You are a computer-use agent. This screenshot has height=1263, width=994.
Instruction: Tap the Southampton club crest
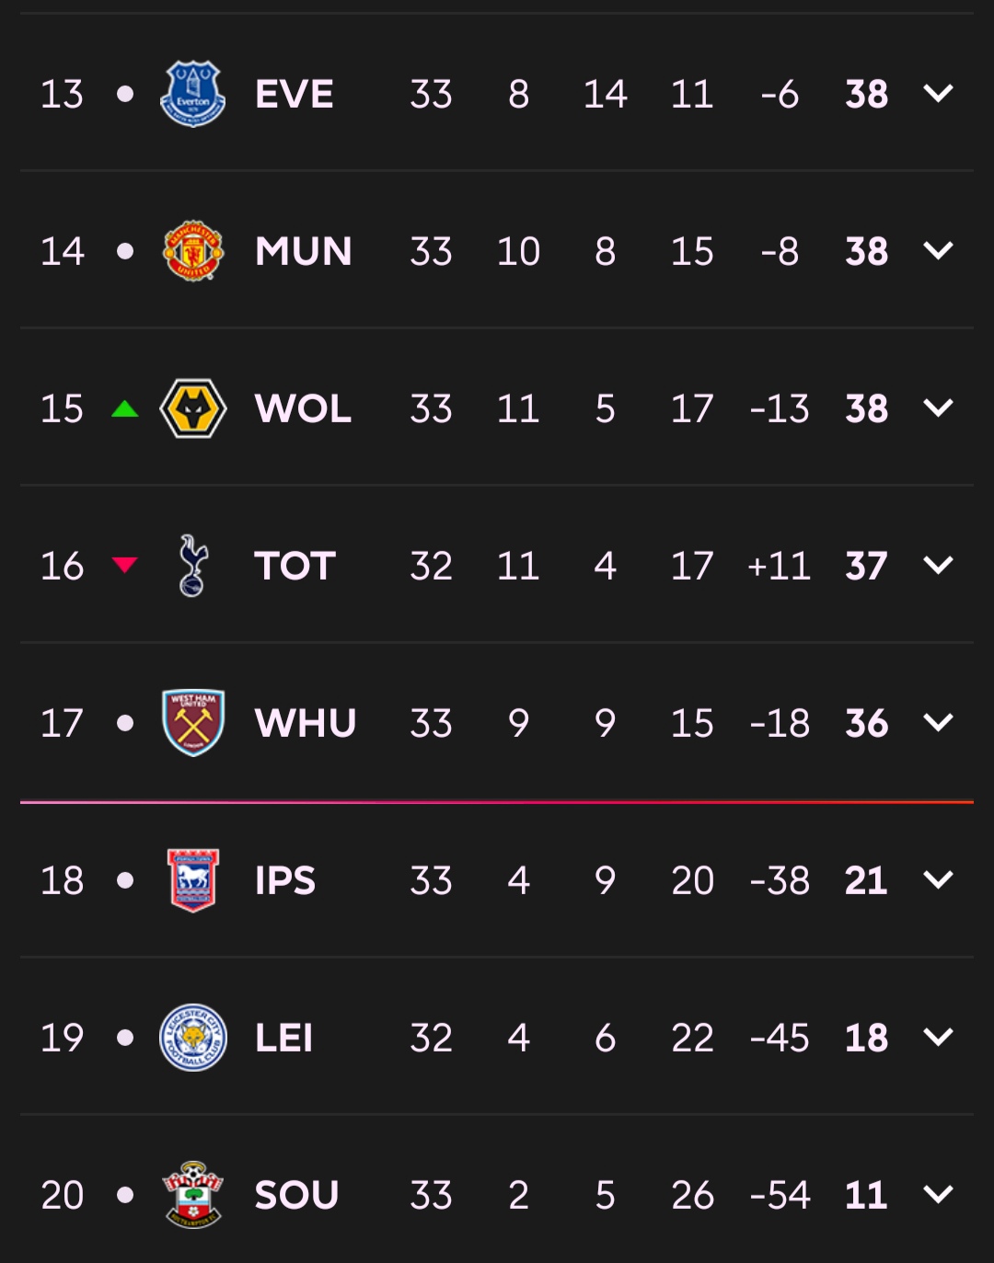click(x=192, y=1195)
